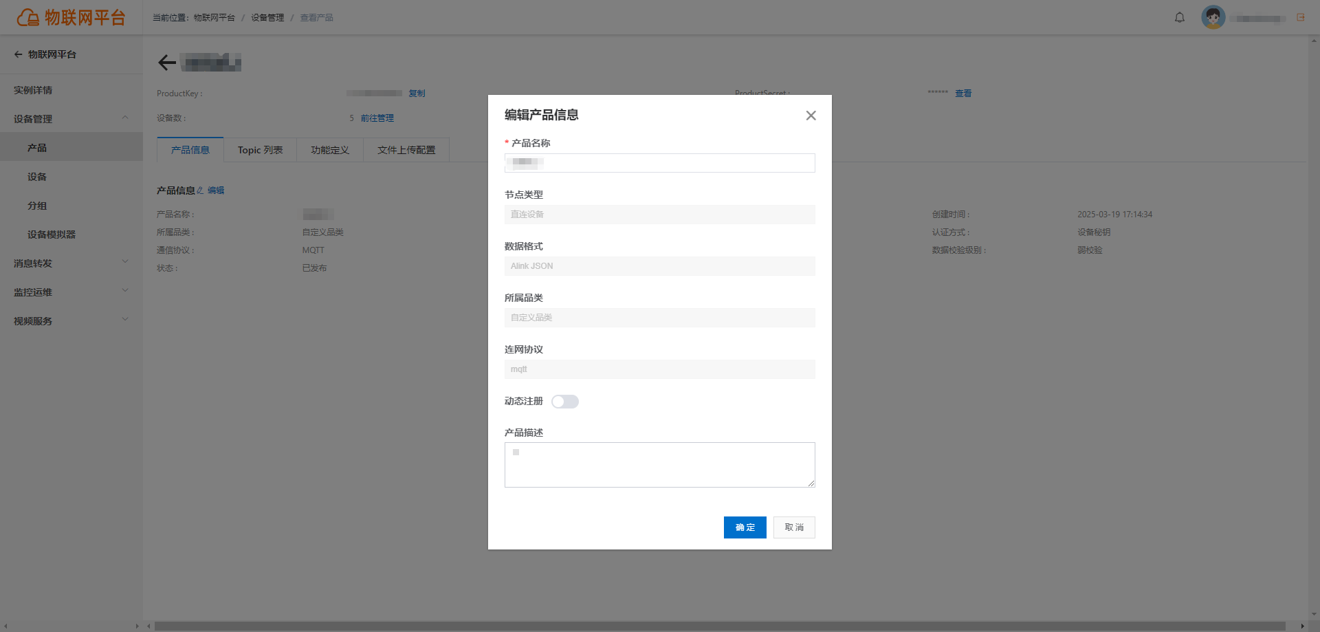Image resolution: width=1320 pixels, height=632 pixels.
Task: Expand the 消息转发 sidebar menu
Action: tap(125, 262)
